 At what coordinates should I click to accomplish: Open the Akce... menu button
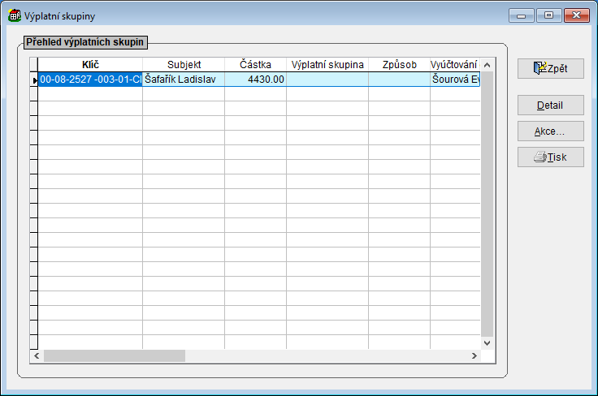550,131
